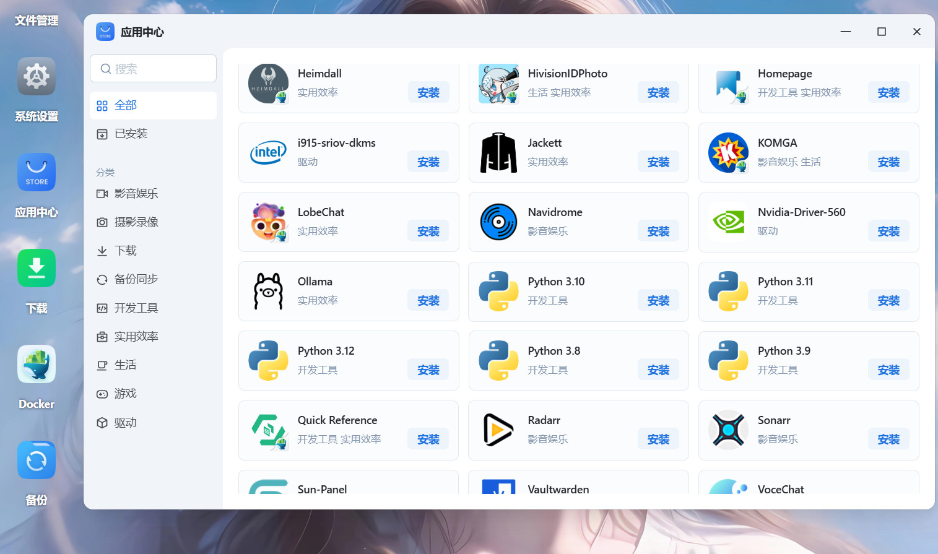This screenshot has height=554, width=938.
Task: Click the Jackett jacket icon
Action: tap(498, 152)
